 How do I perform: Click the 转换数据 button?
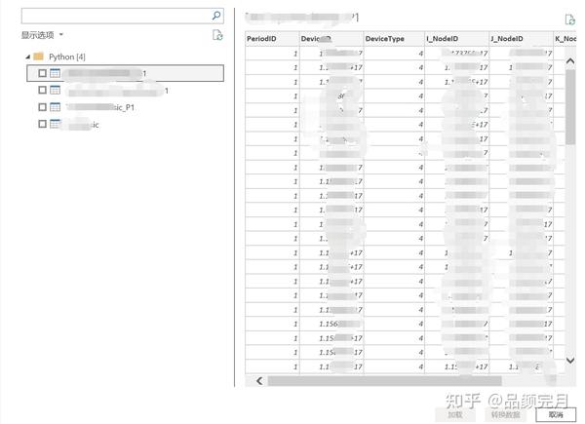click(505, 414)
